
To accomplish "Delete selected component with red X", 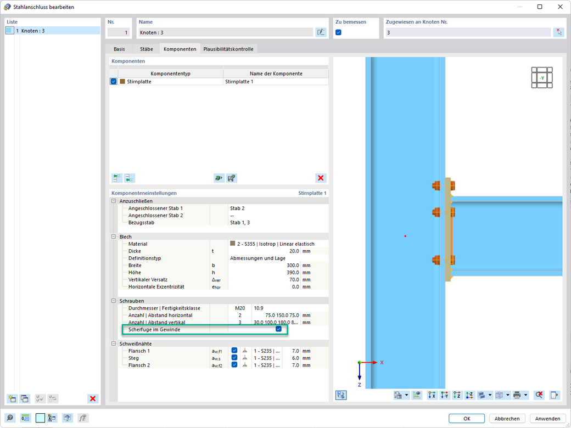I will tap(321, 178).
